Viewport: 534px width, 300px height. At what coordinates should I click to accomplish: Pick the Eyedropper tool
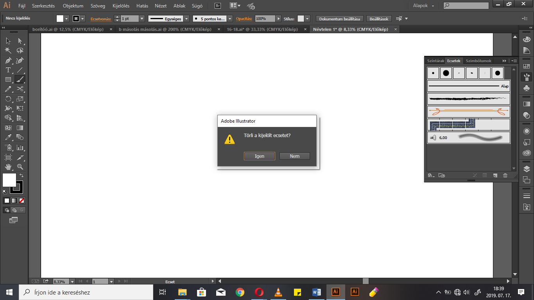tap(8, 137)
